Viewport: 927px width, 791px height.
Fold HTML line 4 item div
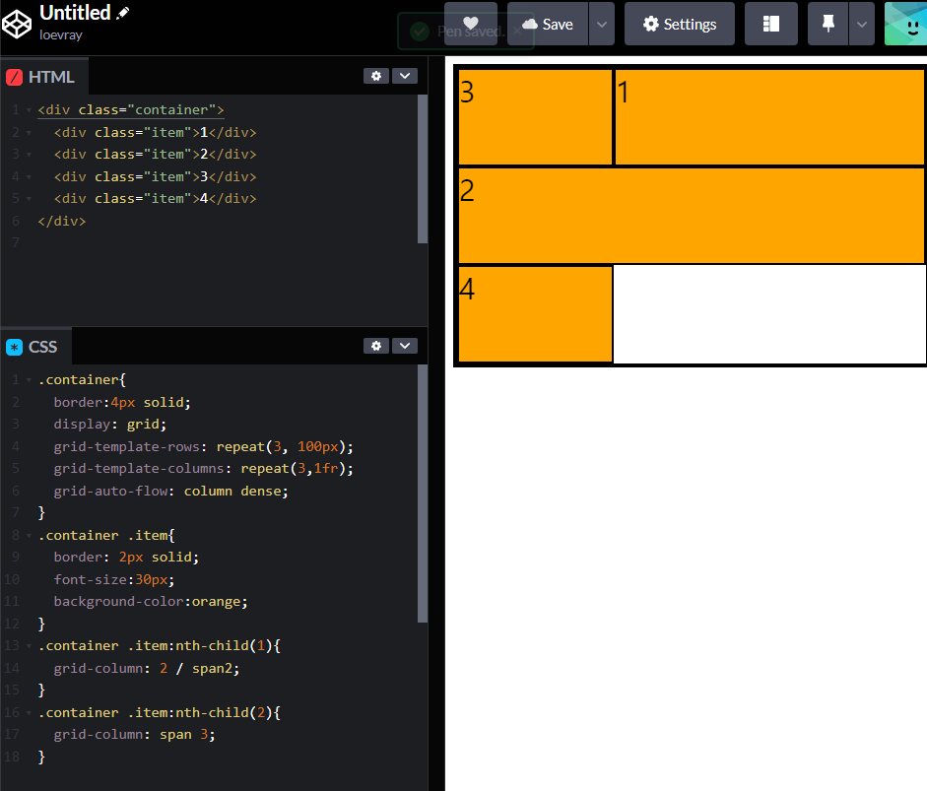tap(29, 176)
